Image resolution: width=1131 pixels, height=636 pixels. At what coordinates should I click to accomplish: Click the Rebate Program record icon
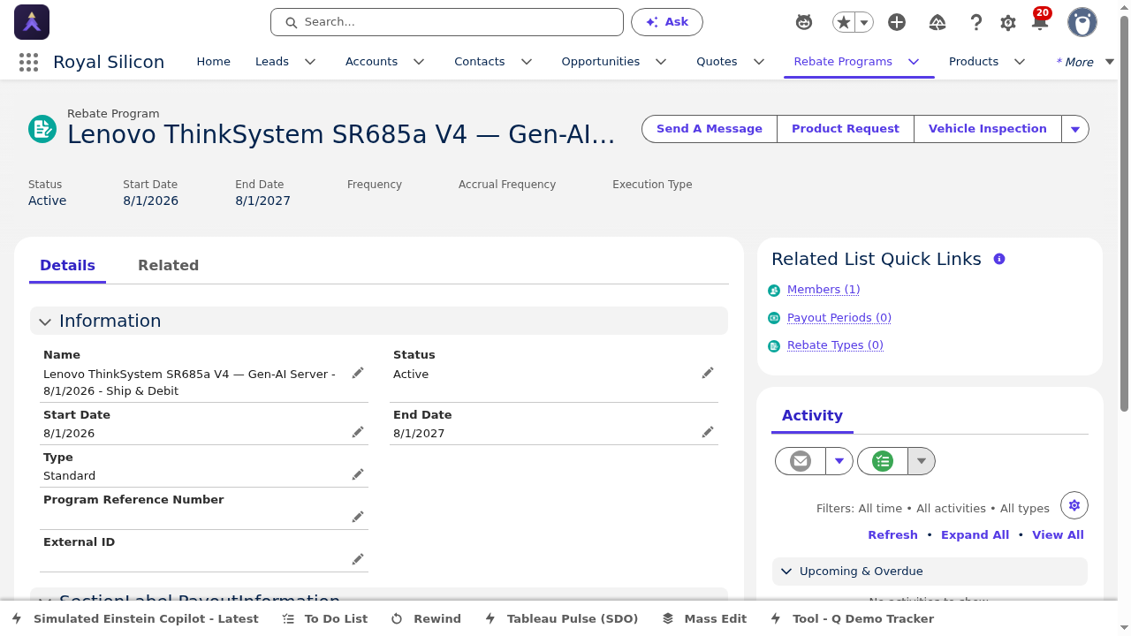pyautogui.click(x=42, y=129)
